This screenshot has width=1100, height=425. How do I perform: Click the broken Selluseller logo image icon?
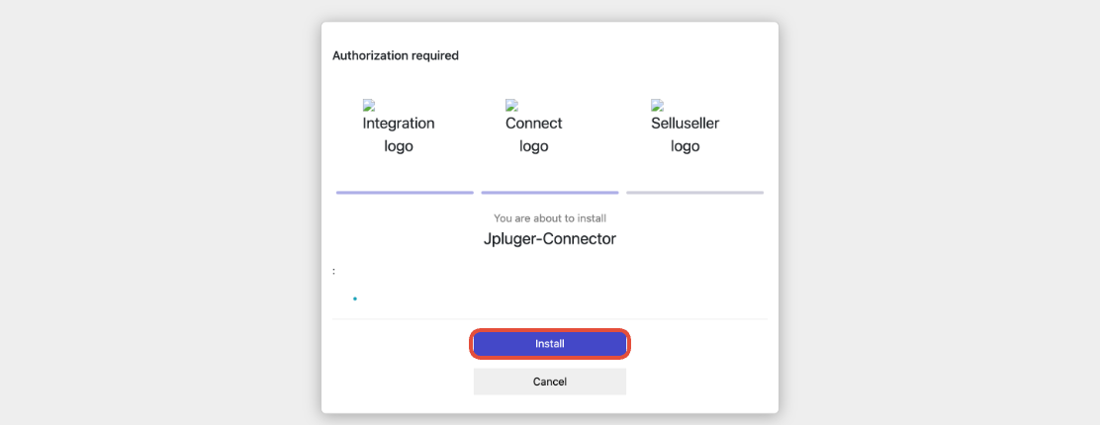658,105
